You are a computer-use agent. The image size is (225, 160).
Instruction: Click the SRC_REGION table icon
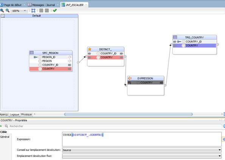(31, 53)
